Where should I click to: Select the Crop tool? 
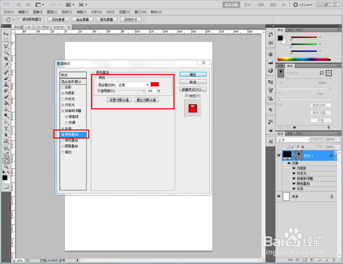coord(6,59)
